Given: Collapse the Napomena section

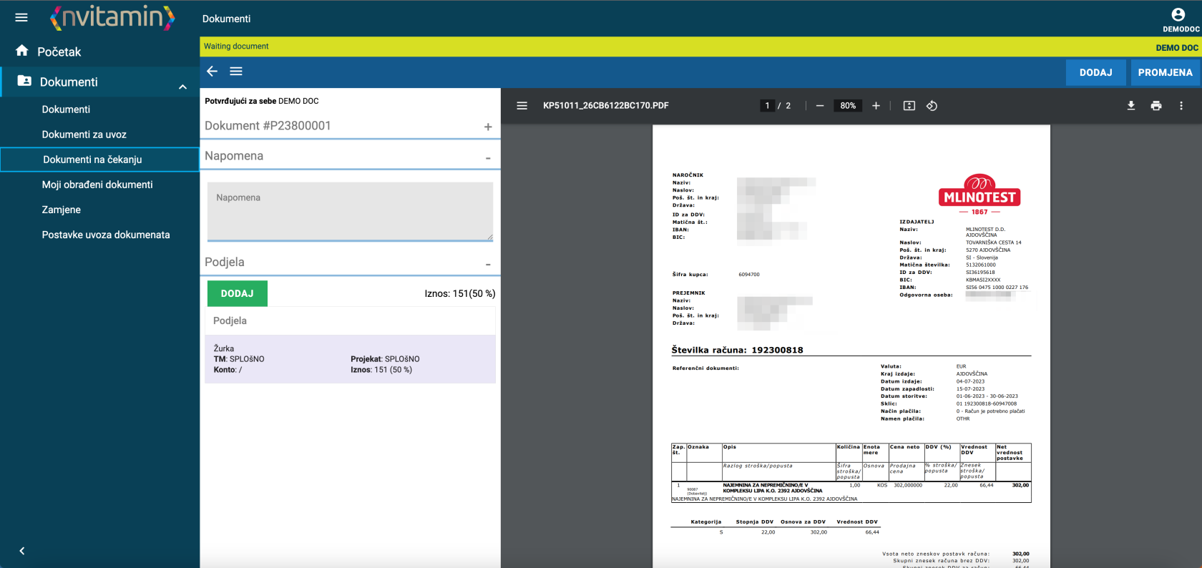Looking at the screenshot, I should 488,157.
